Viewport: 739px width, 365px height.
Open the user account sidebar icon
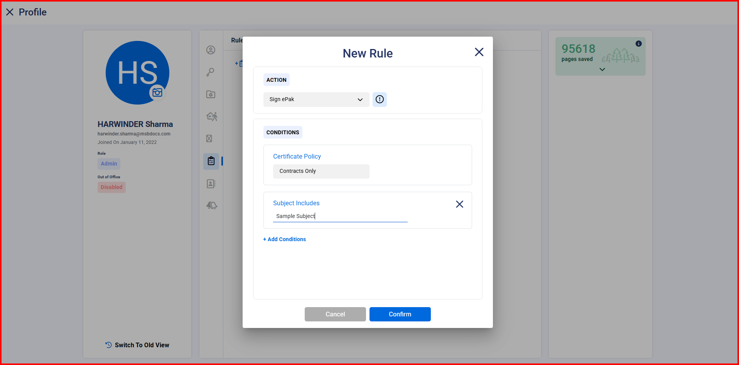[x=211, y=50]
